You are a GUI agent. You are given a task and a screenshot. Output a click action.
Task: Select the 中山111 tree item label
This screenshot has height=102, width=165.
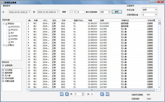[x=14, y=30]
